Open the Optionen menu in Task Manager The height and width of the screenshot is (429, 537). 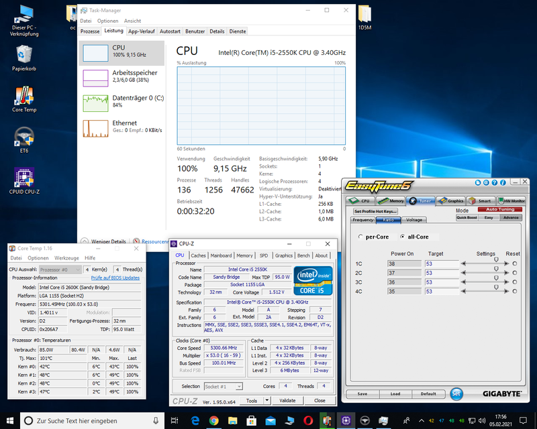pyautogui.click(x=107, y=21)
